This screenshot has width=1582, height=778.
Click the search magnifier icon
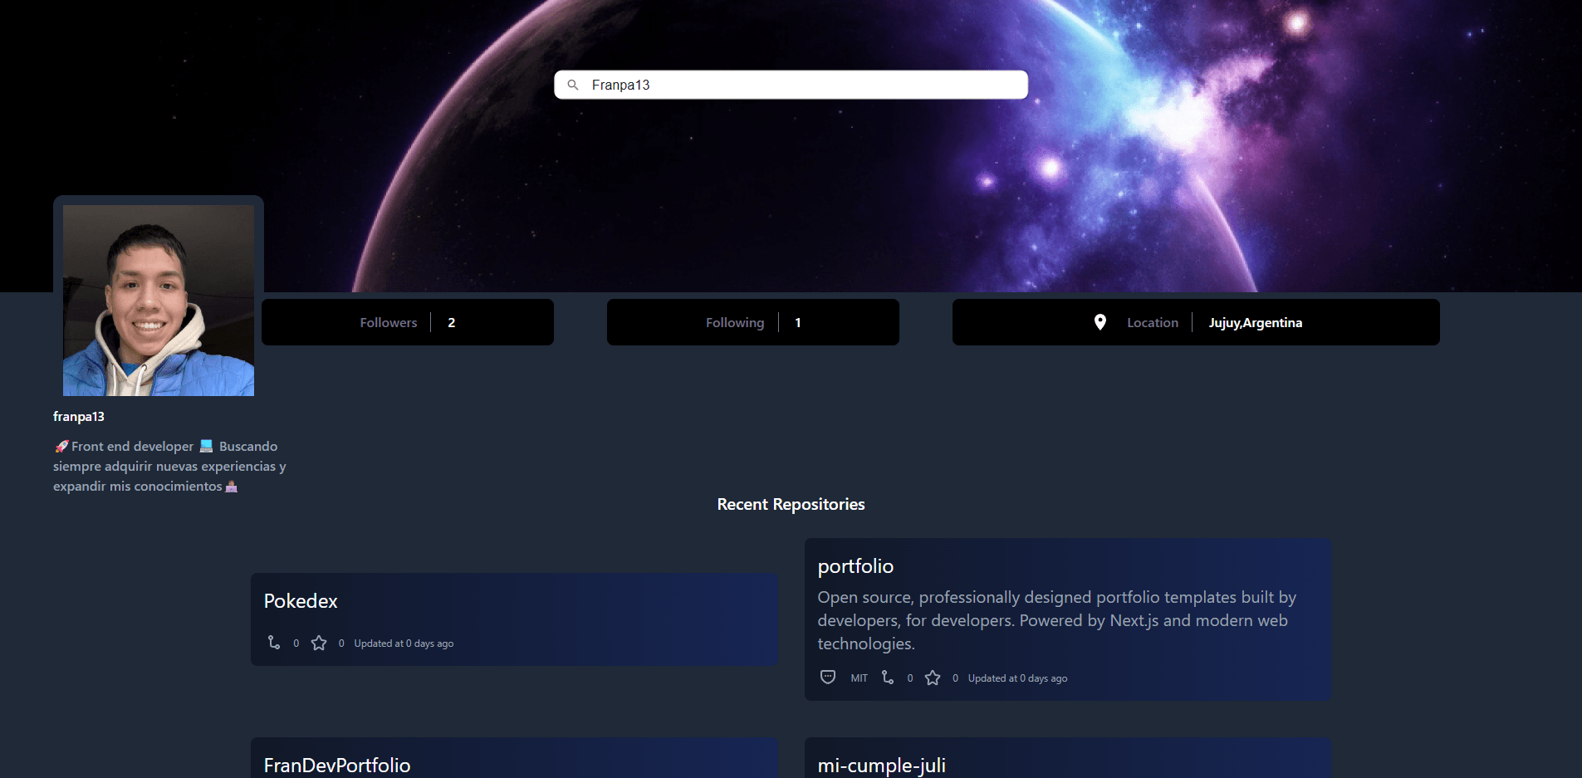pyautogui.click(x=572, y=85)
